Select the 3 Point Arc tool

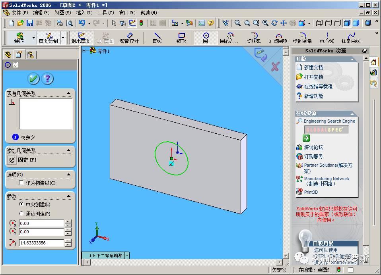[x=278, y=38]
